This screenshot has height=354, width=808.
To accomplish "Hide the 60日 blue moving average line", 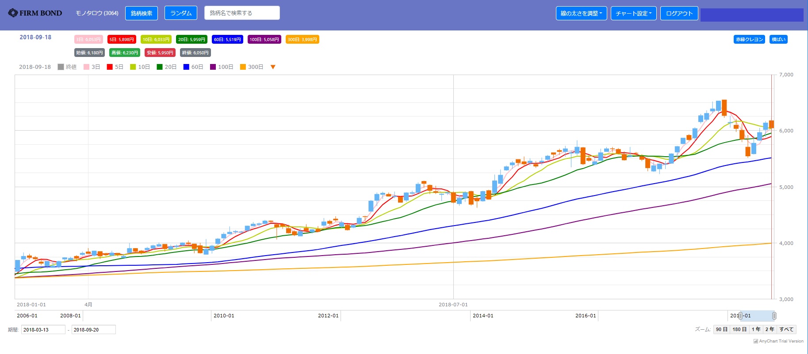I will pyautogui.click(x=186, y=67).
